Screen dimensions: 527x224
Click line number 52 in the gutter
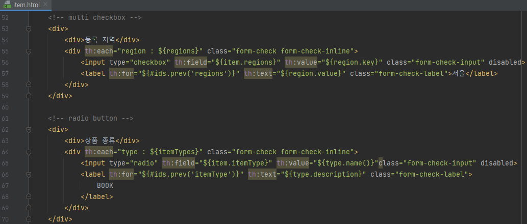5,17
